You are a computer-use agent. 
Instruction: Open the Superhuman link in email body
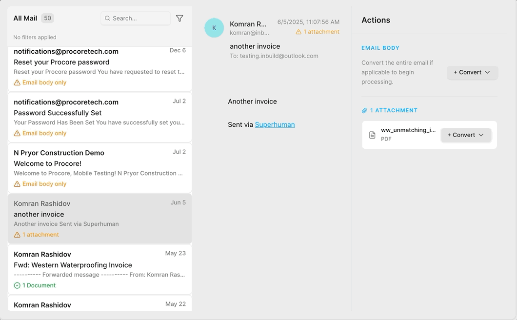coord(275,125)
